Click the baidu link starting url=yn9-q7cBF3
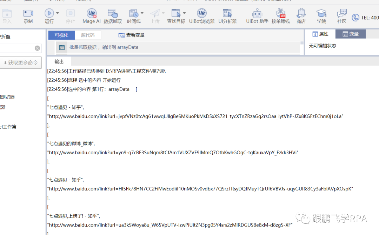This screenshot has width=379, height=235. [173, 153]
